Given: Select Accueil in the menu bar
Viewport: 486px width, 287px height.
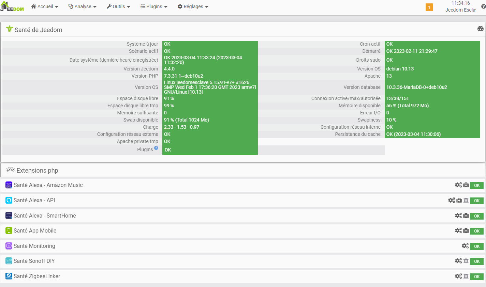Looking at the screenshot, I should [44, 6].
